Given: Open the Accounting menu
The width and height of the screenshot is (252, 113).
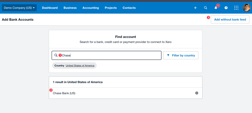Looking at the screenshot, I should pyautogui.click(x=91, y=8).
